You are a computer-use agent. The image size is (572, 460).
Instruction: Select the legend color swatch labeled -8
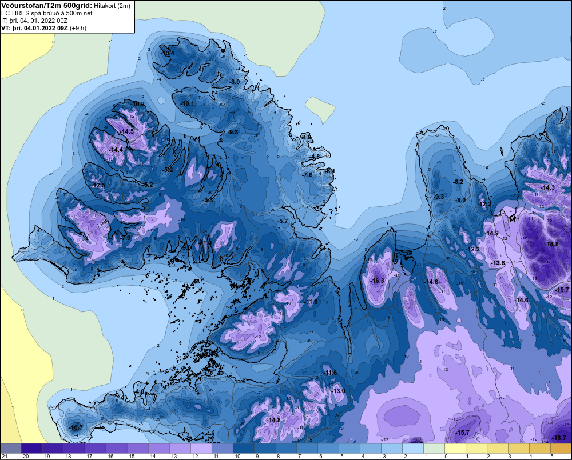tap(285, 448)
